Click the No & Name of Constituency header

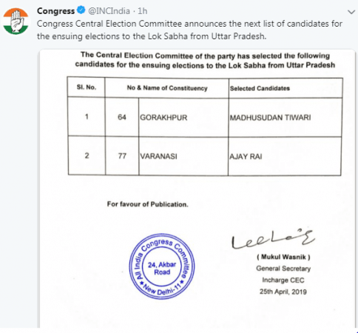coord(167,88)
